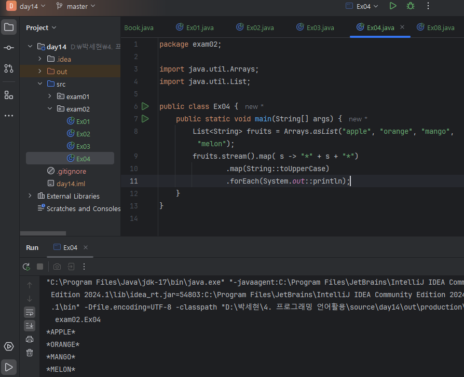Click the green Run Ex04 toolbar button

(x=393, y=6)
